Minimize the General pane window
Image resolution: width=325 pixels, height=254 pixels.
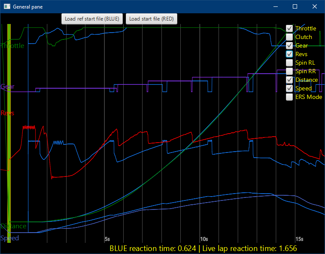275,6
